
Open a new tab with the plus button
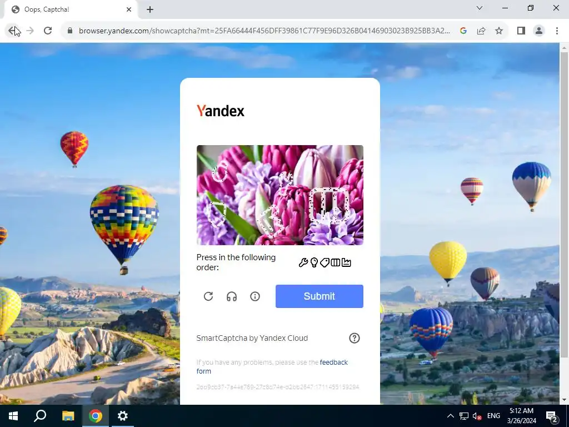[150, 10]
